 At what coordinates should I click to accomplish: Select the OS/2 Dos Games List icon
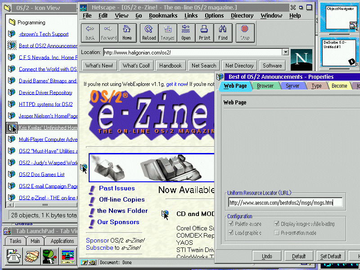pyautogui.click(x=12, y=174)
